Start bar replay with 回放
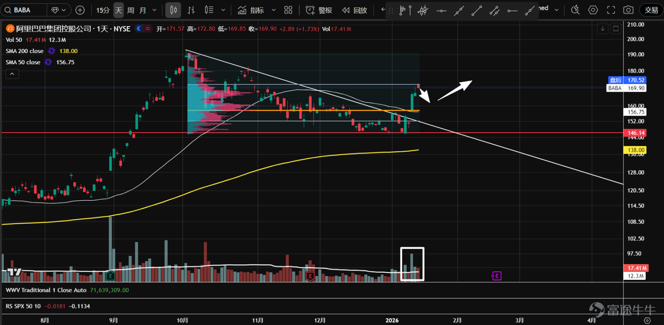 (x=354, y=10)
